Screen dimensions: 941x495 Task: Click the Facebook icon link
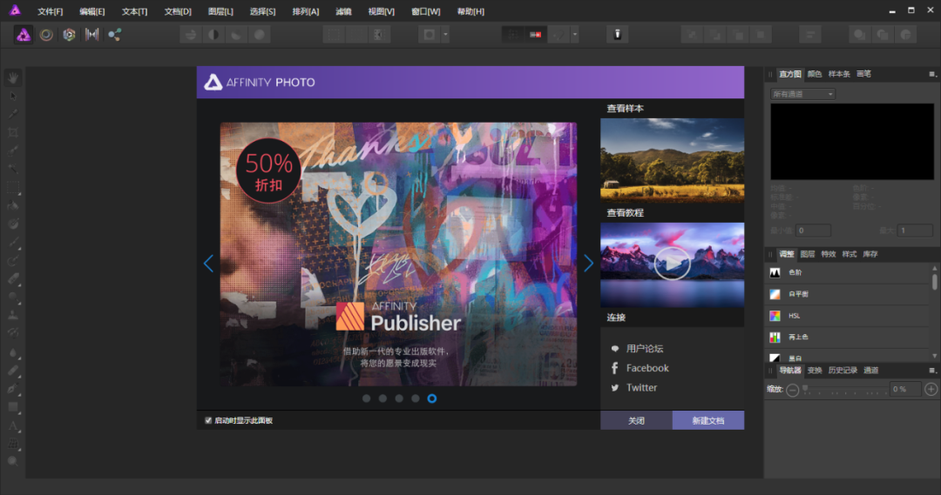(x=614, y=368)
